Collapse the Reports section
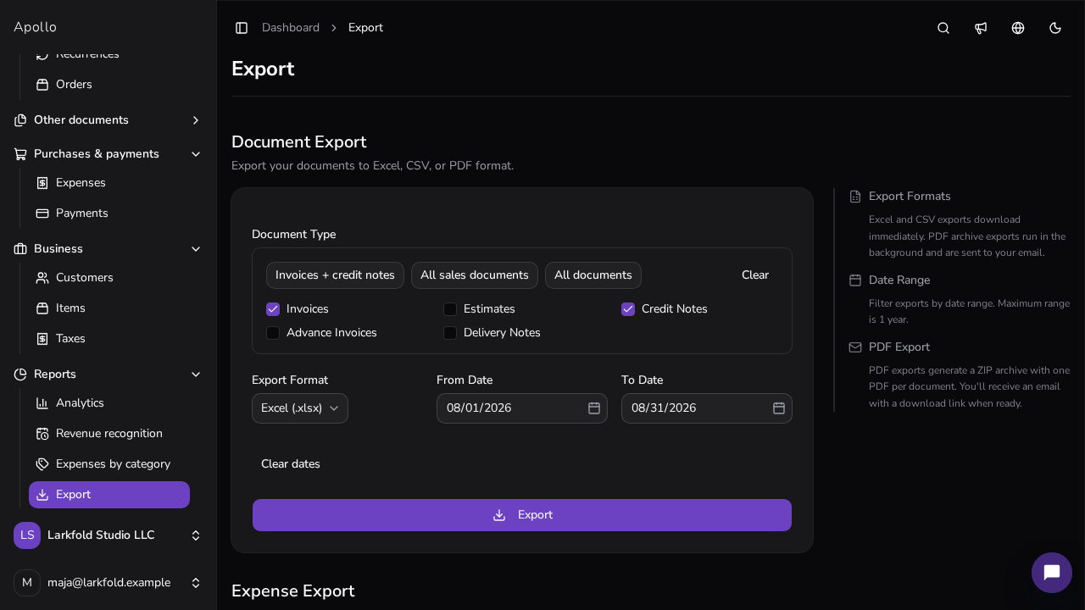The width and height of the screenshot is (1085, 610). tap(108, 374)
